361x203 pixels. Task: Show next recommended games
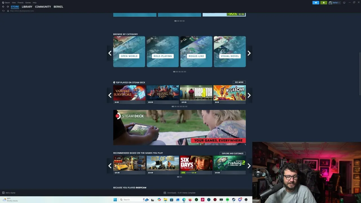(x=249, y=166)
